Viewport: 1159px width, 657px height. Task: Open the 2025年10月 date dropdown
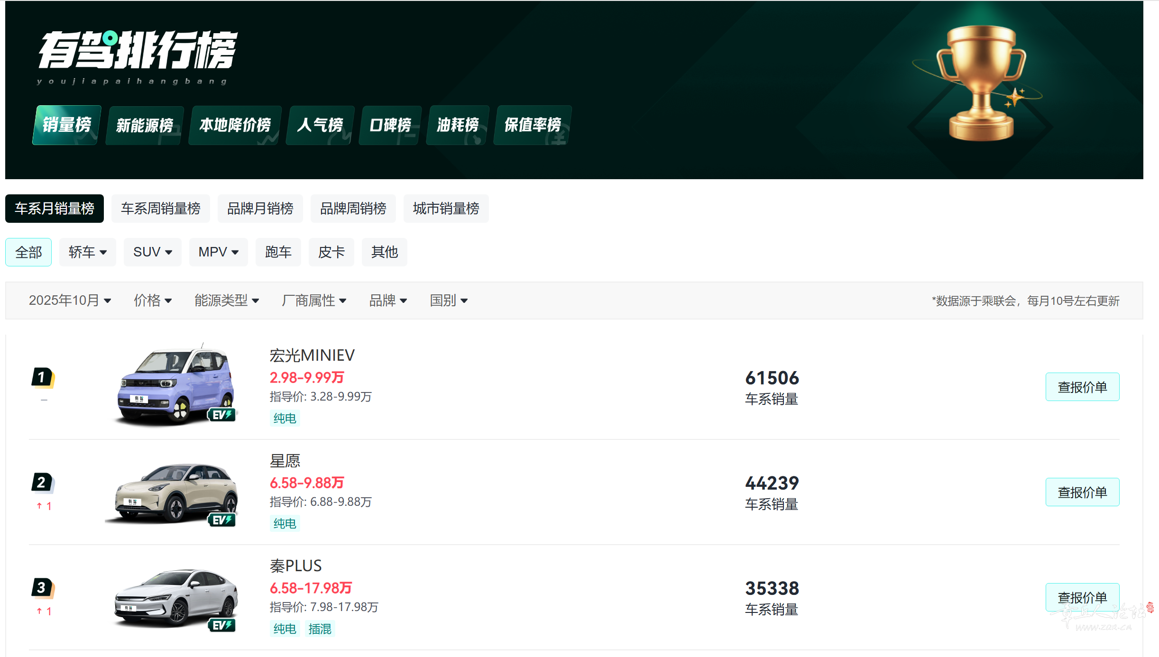click(x=70, y=301)
